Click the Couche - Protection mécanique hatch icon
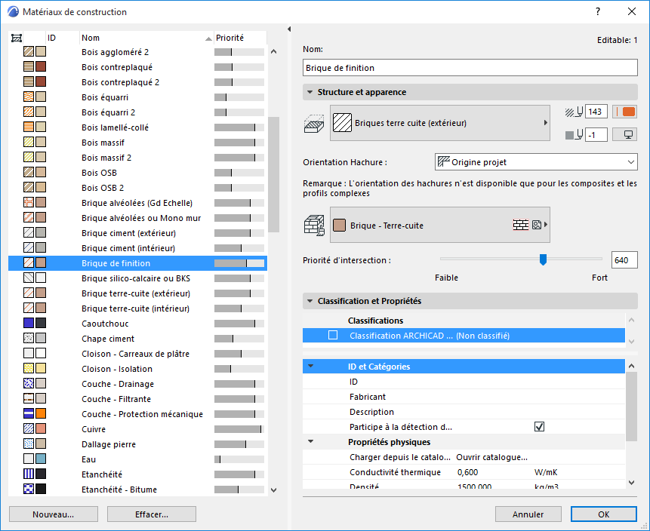The image size is (650, 531). pos(29,413)
